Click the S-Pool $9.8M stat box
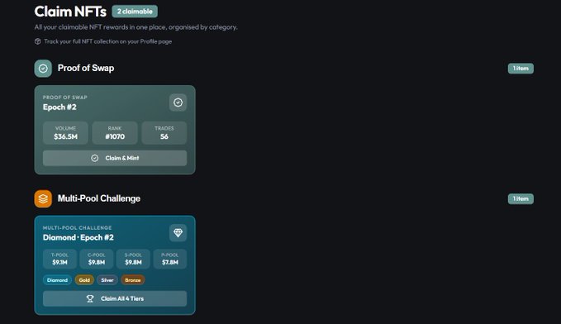Viewport: 561px width, 324px height. [133, 259]
